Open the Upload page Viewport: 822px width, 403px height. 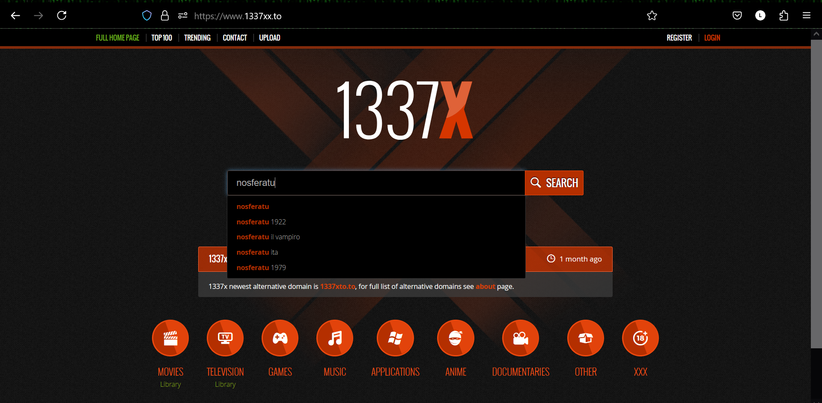[270, 38]
